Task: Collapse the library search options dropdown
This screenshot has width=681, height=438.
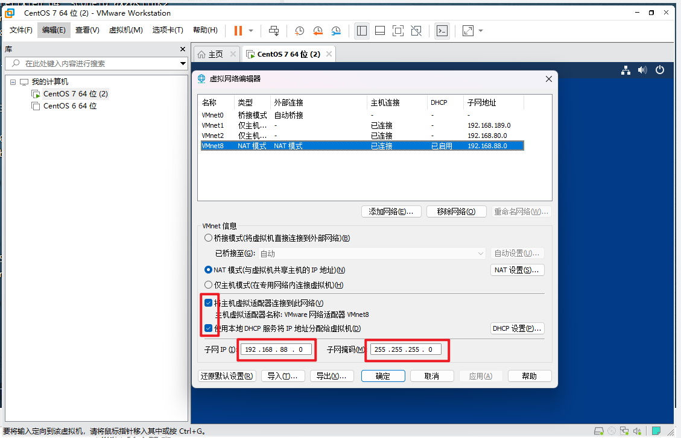Action: [x=182, y=63]
